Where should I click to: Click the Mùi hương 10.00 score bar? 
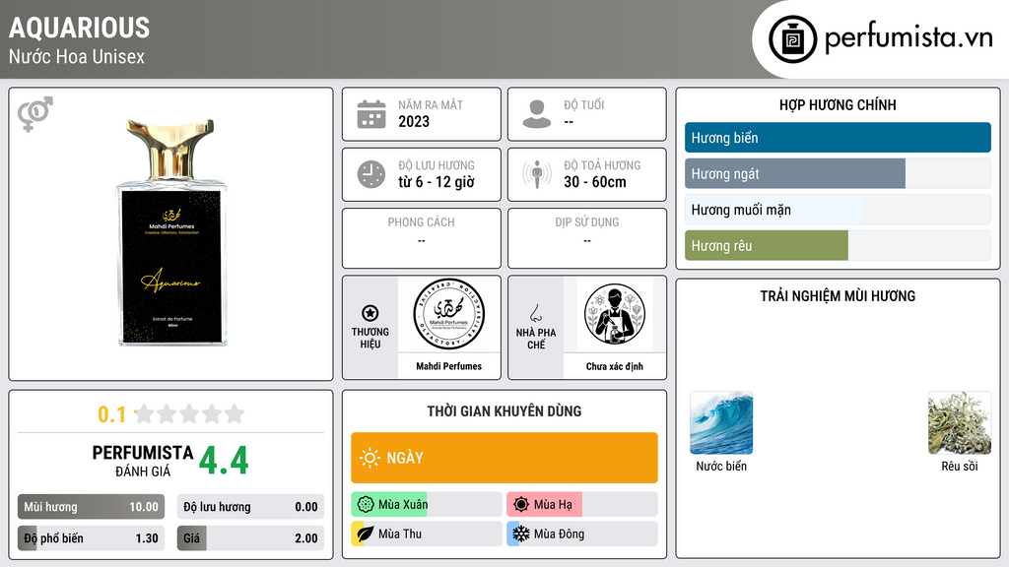point(92,507)
